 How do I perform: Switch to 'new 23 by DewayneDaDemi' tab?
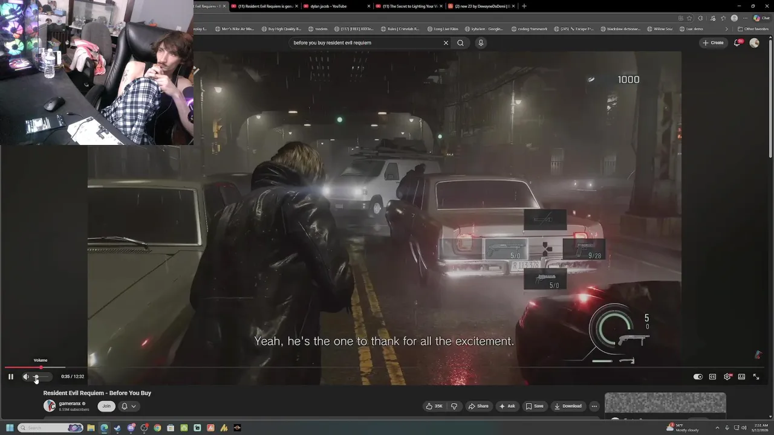coord(481,6)
